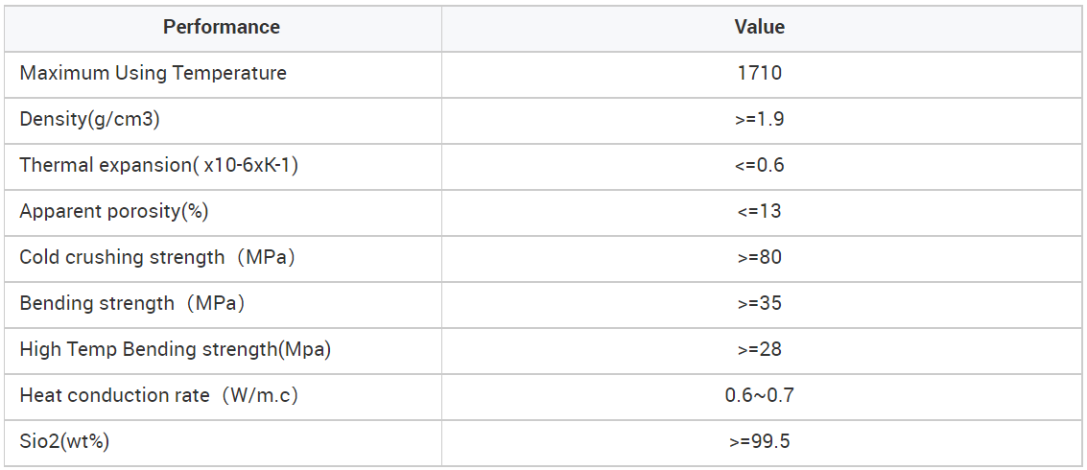1087x470 pixels.
Task: Select the Heat conduction rate label
Action: (159, 395)
